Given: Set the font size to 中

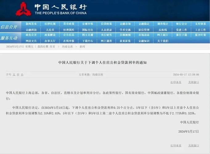Looking at the screenshot, I should pyautogui.click(x=18, y=75).
